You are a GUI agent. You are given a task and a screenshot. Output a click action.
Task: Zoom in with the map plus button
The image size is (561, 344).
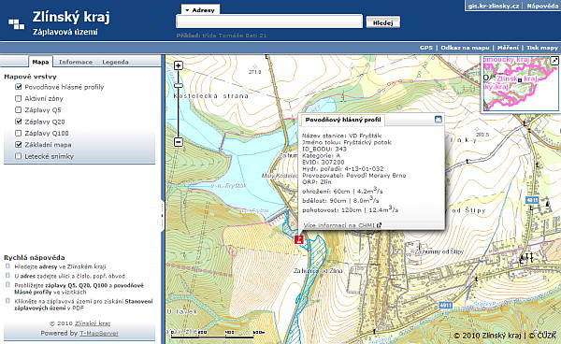coord(179,65)
